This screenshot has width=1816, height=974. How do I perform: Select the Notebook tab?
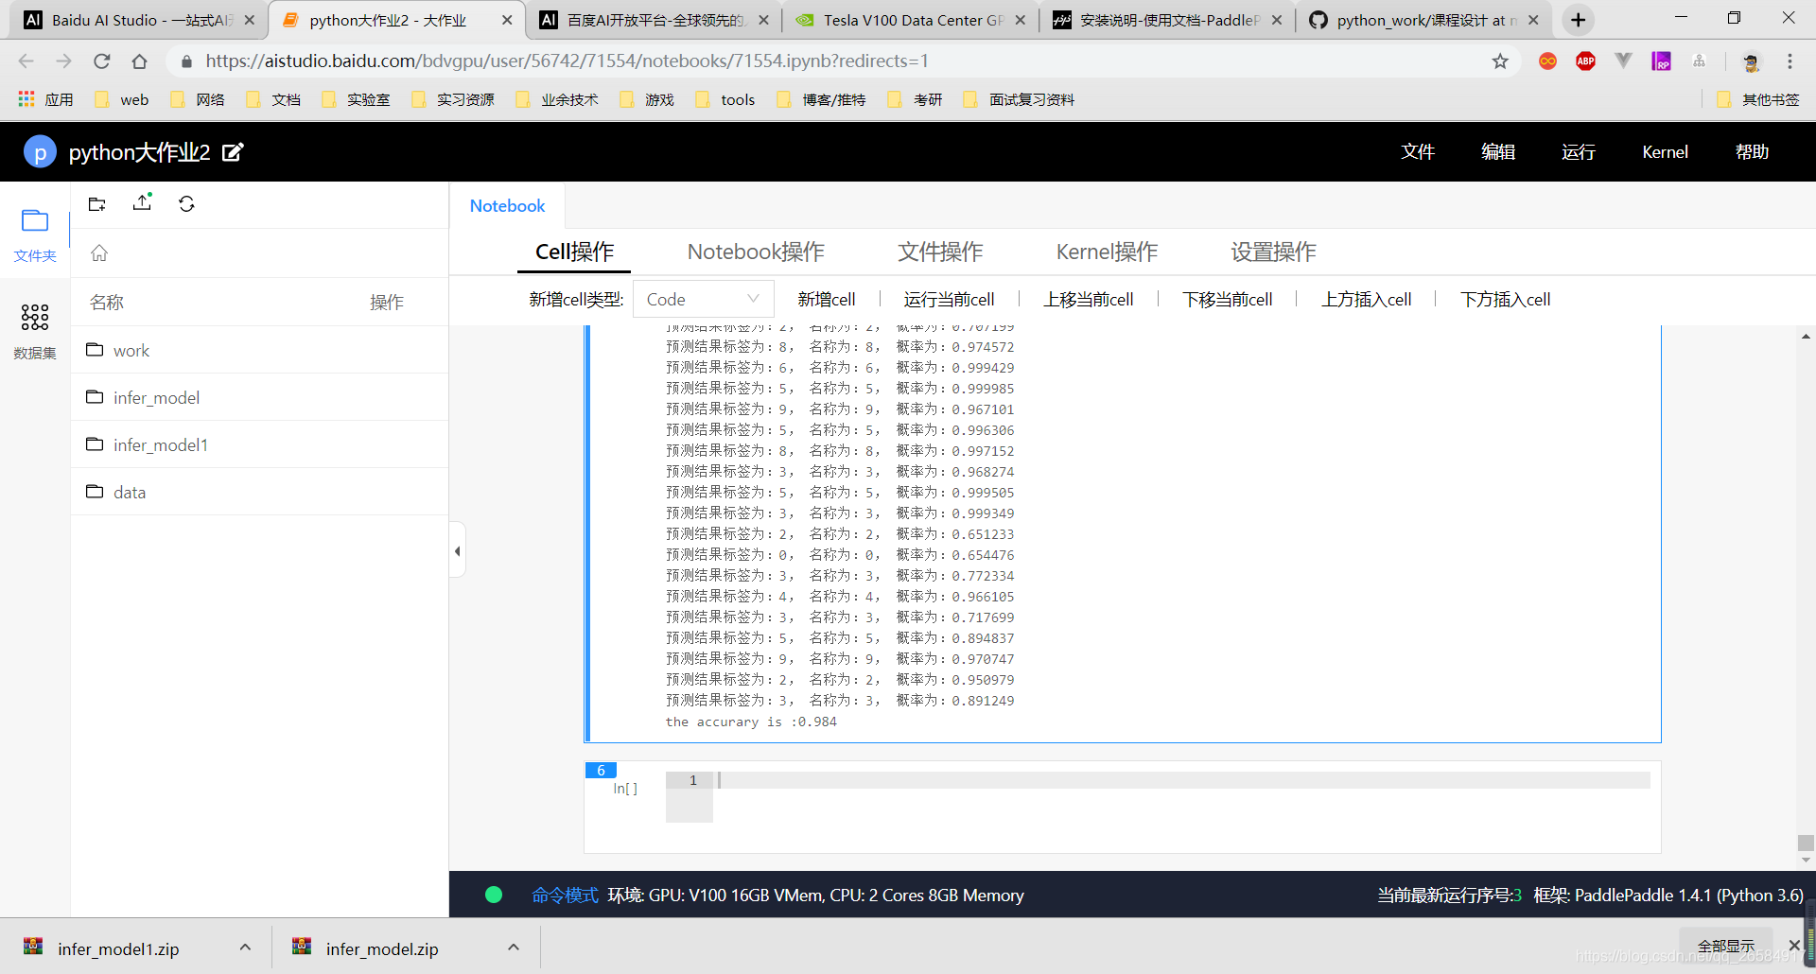pyautogui.click(x=507, y=205)
